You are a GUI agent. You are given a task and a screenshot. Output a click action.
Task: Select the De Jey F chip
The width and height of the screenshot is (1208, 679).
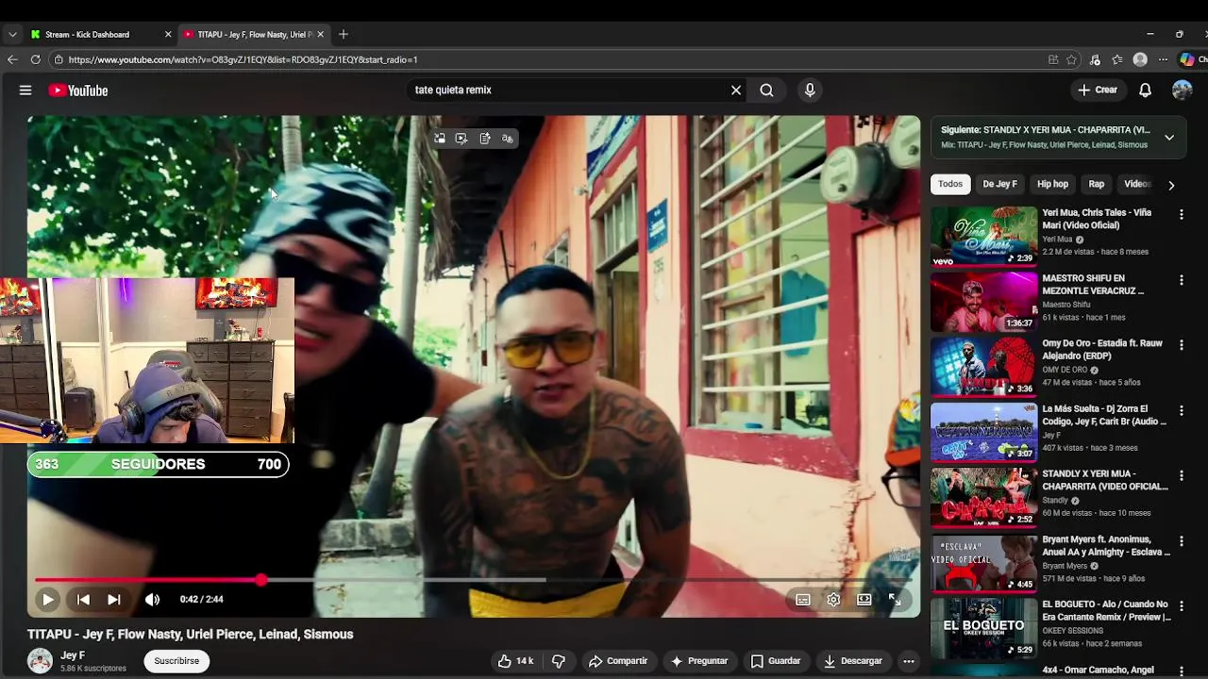click(x=999, y=184)
